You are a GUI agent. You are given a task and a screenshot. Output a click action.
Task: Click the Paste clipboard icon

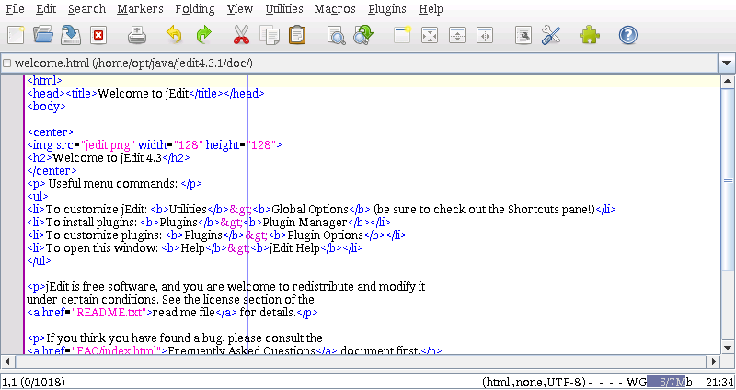tap(297, 36)
